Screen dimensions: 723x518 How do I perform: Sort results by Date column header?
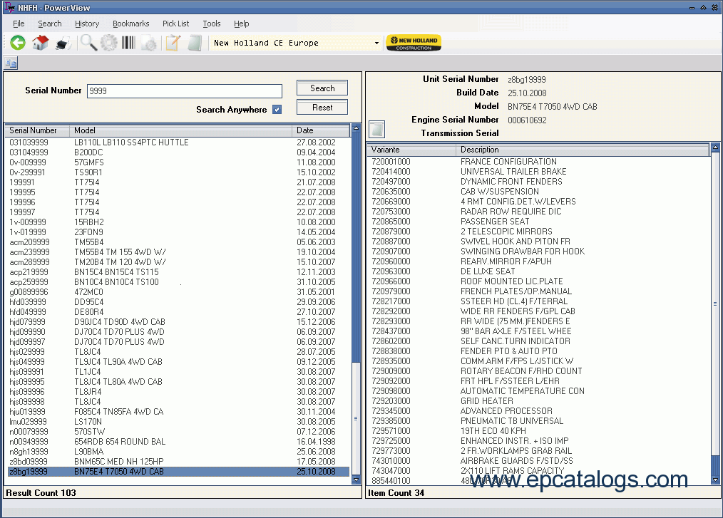321,130
